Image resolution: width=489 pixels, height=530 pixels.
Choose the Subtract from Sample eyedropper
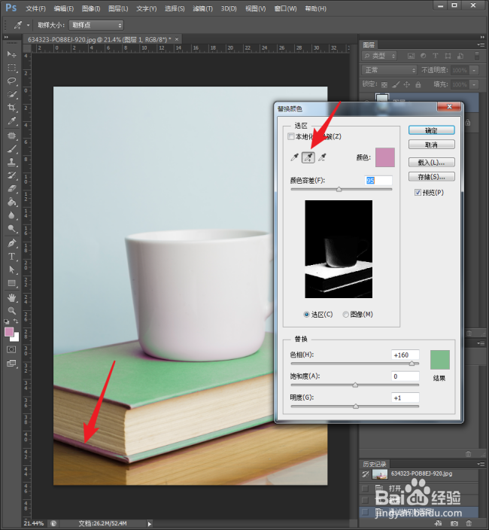click(x=322, y=157)
